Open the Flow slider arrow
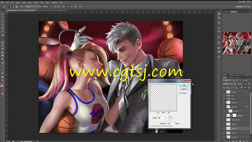The width and height of the screenshot is (252, 142). tap(72, 7)
